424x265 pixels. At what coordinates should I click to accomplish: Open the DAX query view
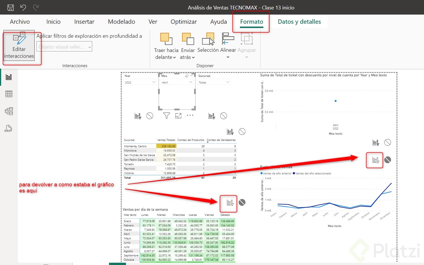pyautogui.click(x=8, y=128)
